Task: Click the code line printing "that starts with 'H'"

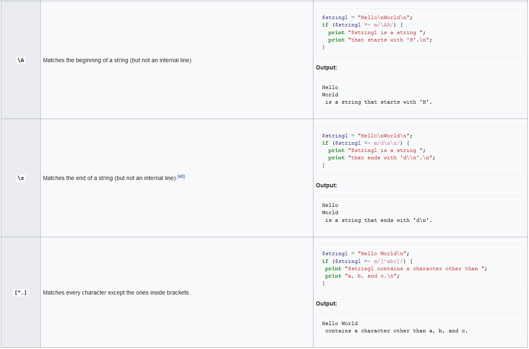Action: pyautogui.click(x=380, y=40)
